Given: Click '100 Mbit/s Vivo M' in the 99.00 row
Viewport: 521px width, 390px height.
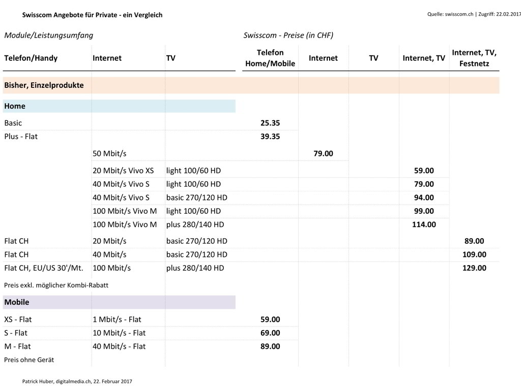Looking at the screenshot, I should tap(125, 211).
